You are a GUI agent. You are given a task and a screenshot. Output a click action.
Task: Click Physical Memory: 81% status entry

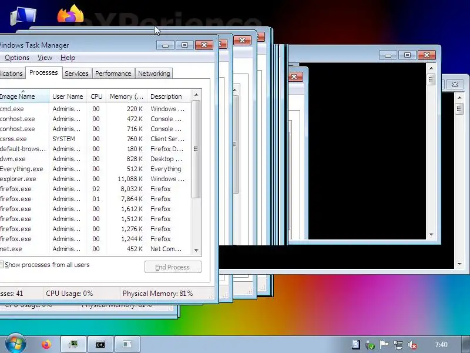[x=157, y=293]
